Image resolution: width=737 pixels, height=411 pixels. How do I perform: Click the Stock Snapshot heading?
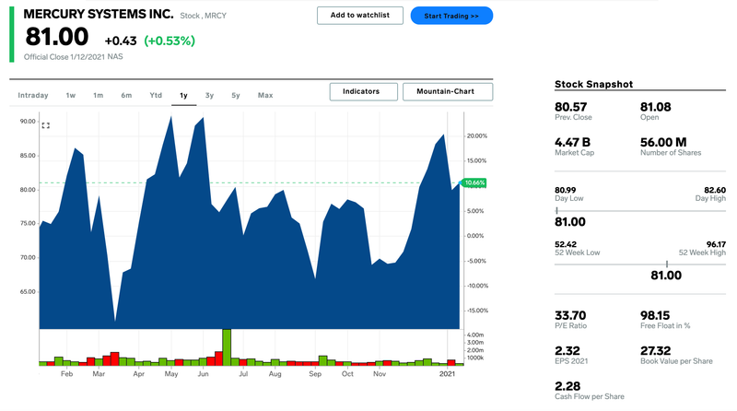pyautogui.click(x=593, y=84)
